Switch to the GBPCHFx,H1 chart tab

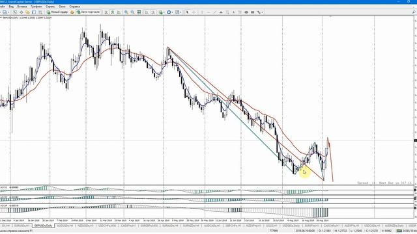pos(233,226)
